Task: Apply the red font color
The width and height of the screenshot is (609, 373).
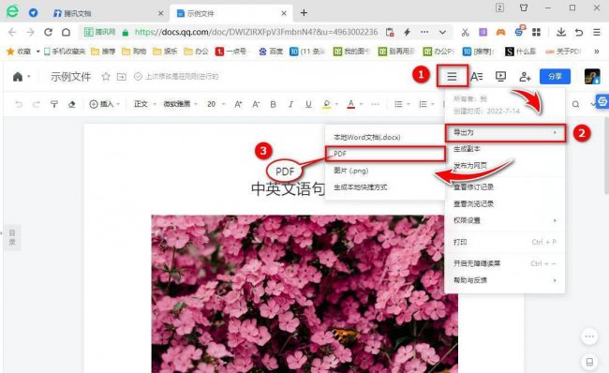Action: (x=351, y=104)
